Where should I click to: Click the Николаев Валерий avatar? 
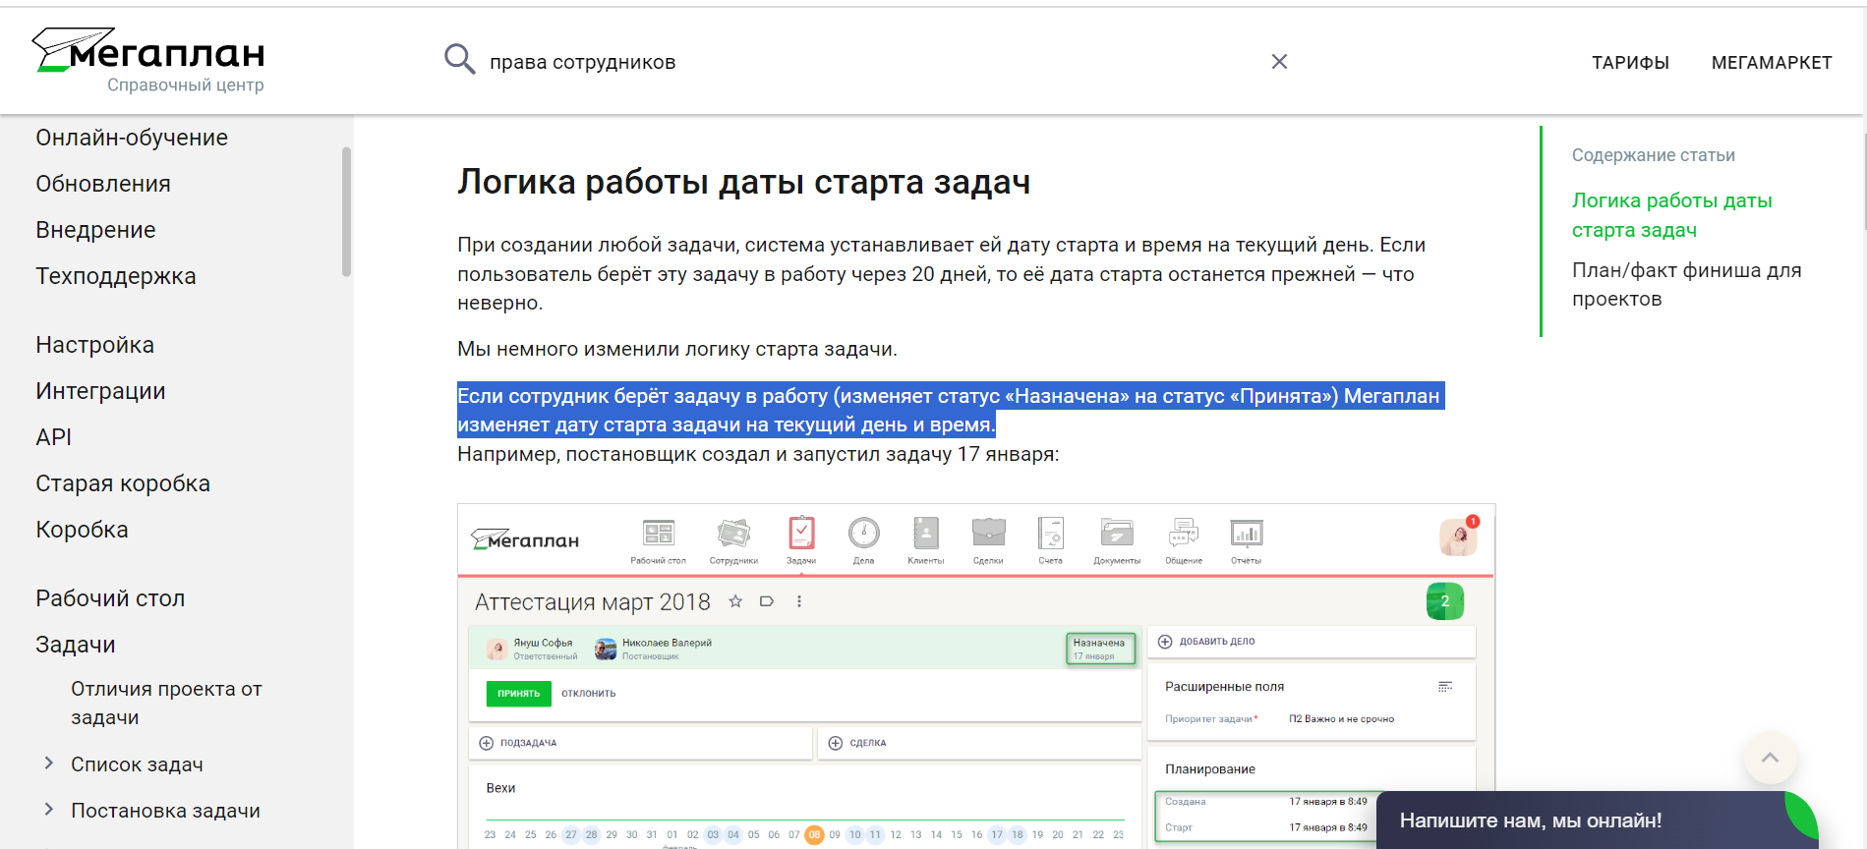606,649
